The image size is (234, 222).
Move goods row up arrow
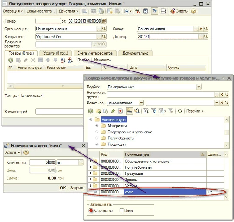point(48,60)
